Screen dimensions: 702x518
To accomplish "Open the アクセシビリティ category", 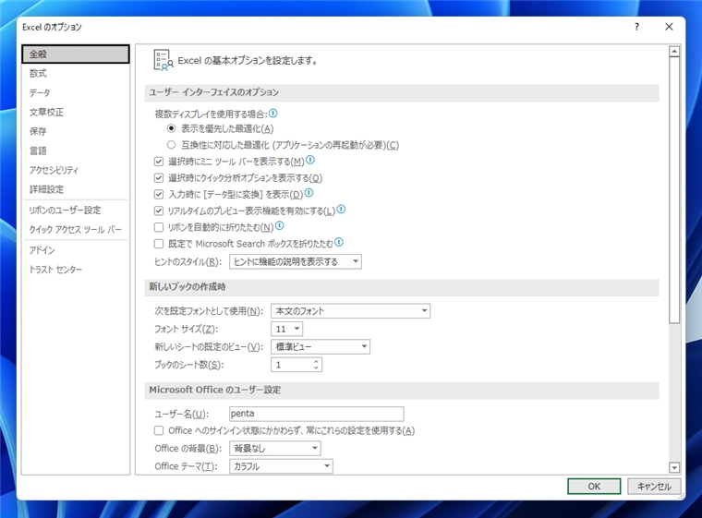I will coord(76,170).
